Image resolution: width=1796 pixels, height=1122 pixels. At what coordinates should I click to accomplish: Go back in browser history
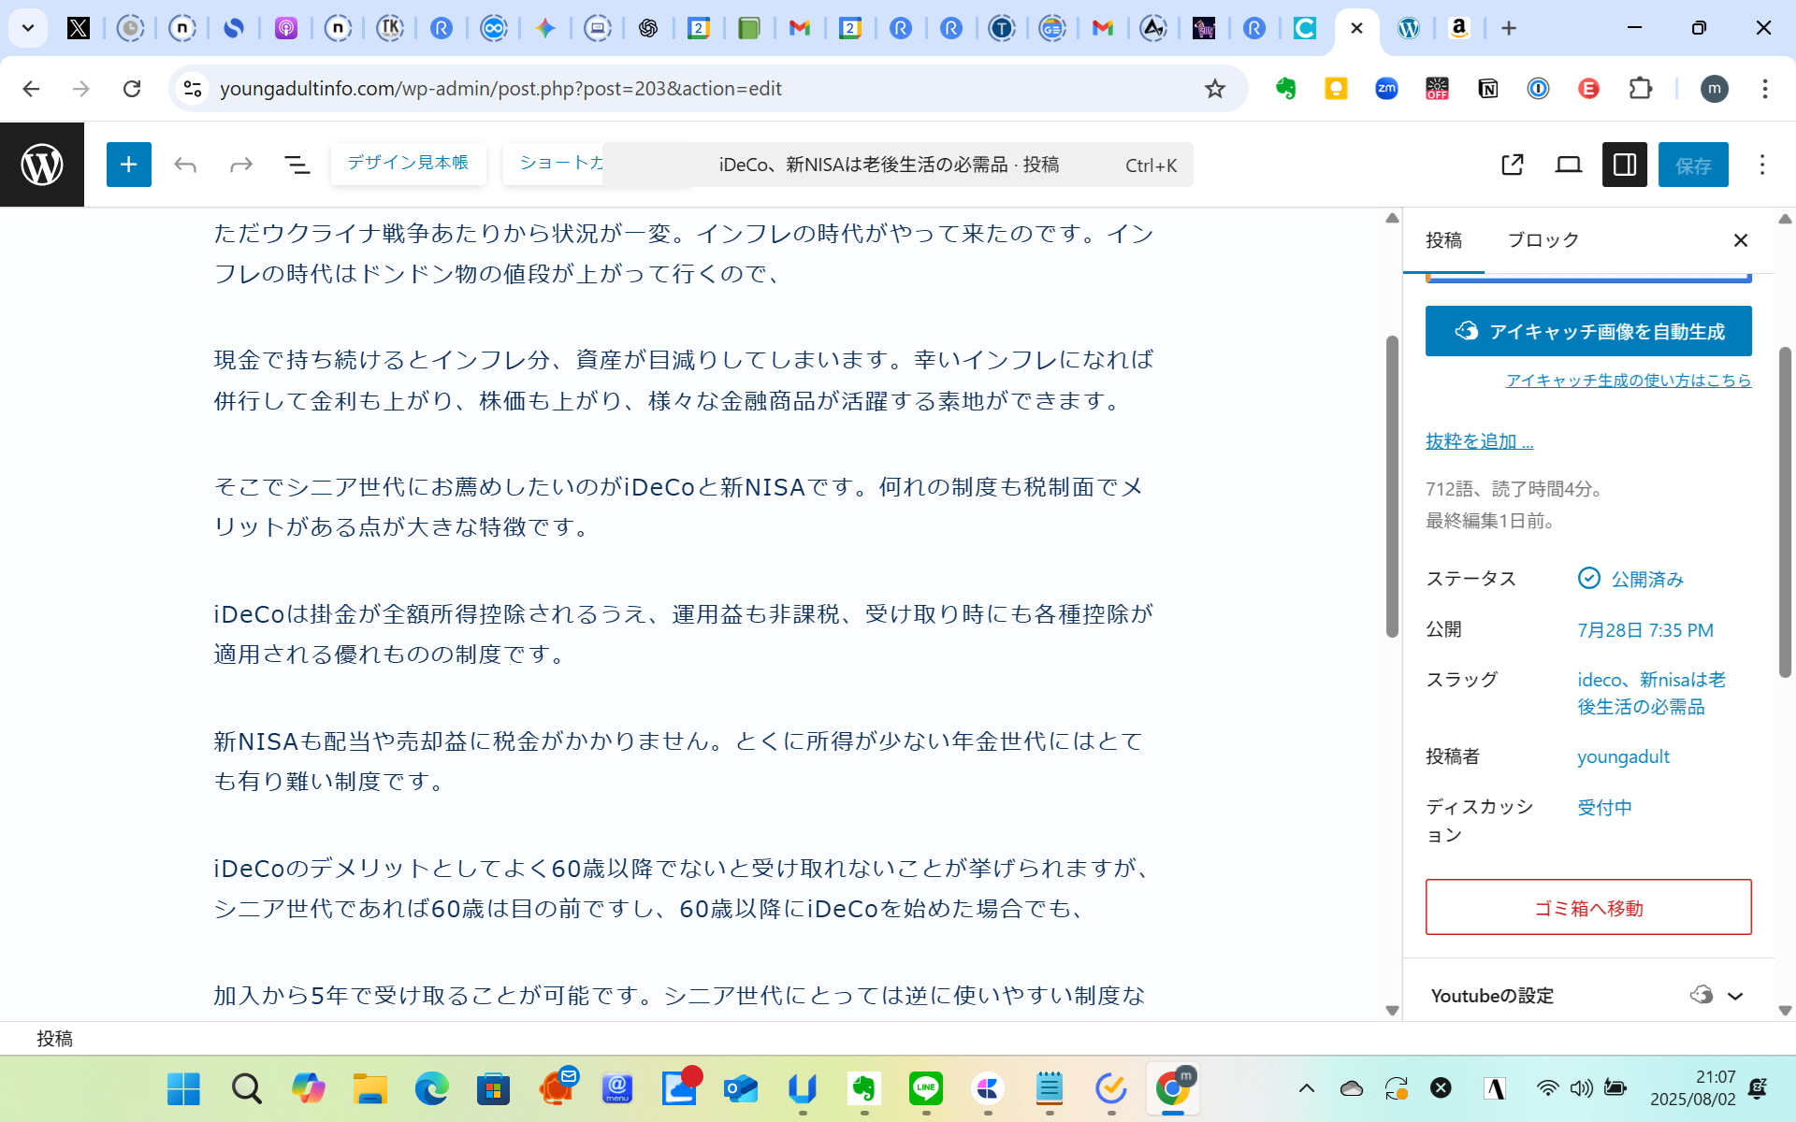(x=31, y=89)
